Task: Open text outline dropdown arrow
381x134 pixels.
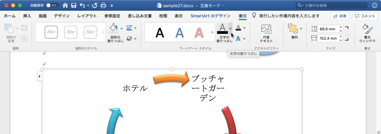Action: click(x=244, y=28)
